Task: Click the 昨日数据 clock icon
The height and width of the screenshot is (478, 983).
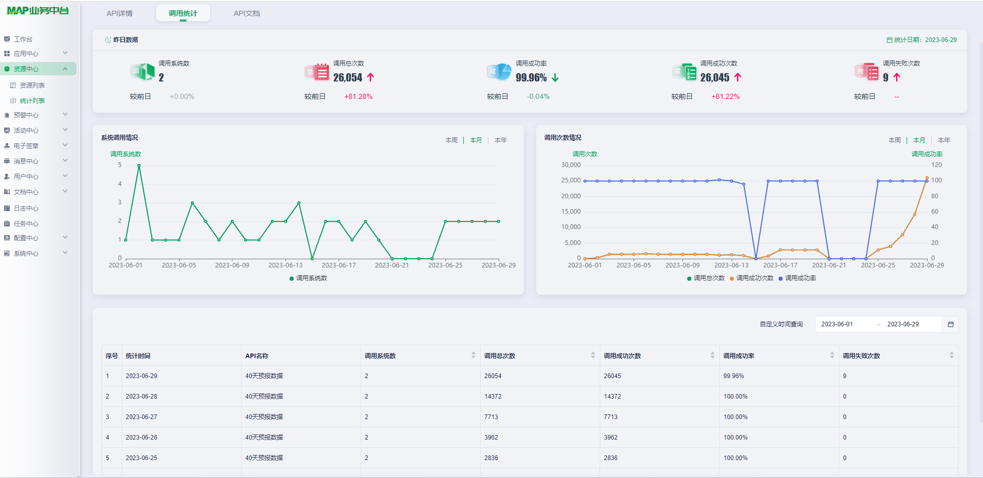Action: [x=108, y=40]
